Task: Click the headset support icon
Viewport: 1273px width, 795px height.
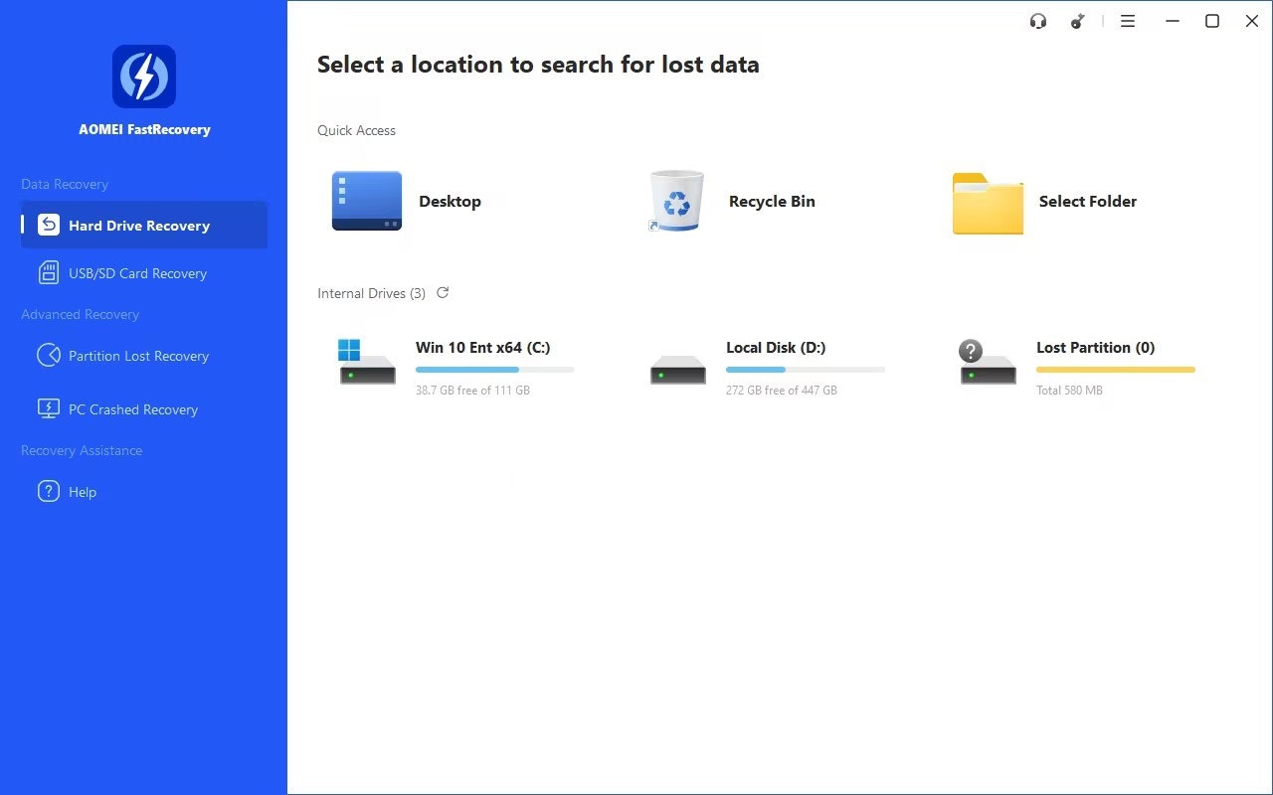Action: (1038, 20)
